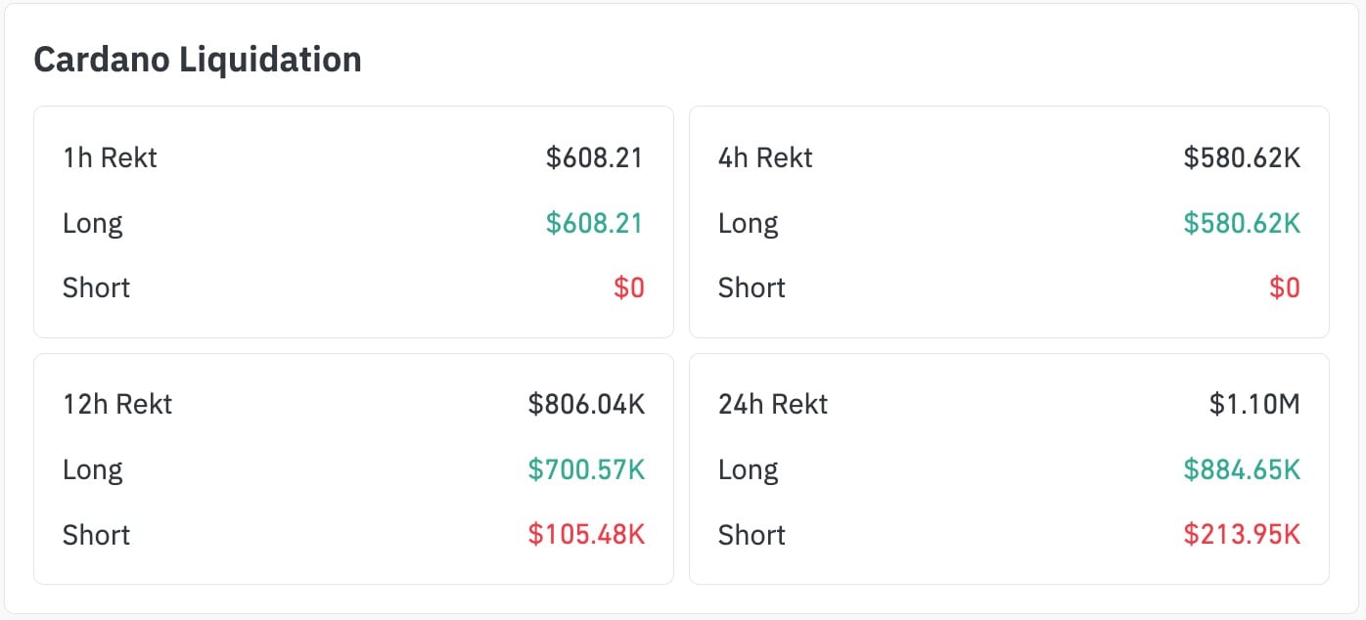Click the 12h Rekt total $806.04K
The image size is (1366, 620).
click(586, 404)
